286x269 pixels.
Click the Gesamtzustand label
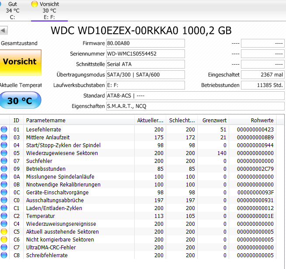pos(19,43)
